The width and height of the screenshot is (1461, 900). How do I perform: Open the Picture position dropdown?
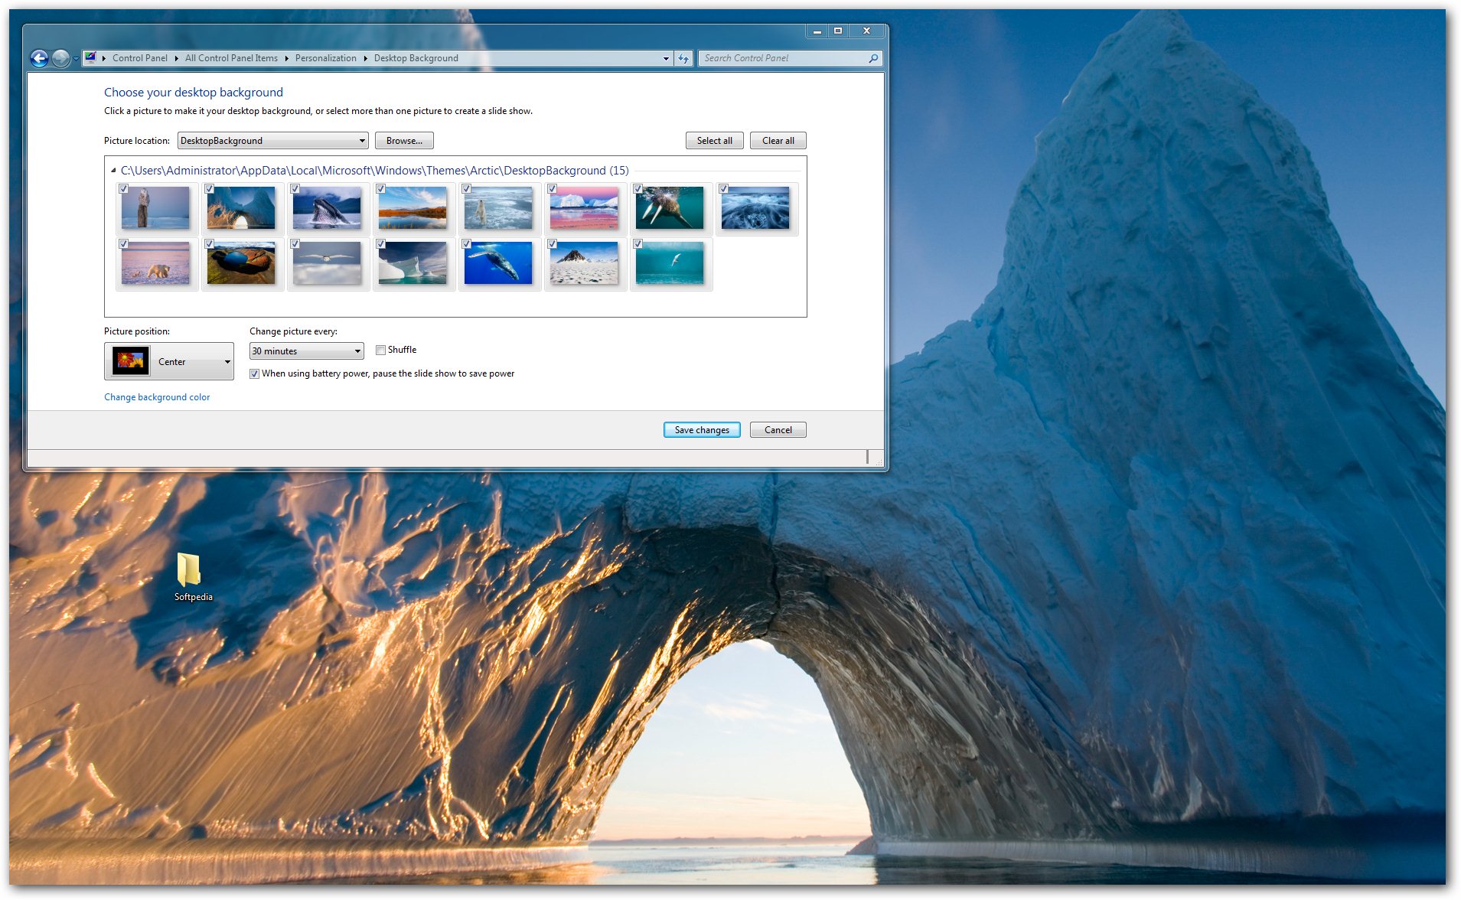click(169, 361)
